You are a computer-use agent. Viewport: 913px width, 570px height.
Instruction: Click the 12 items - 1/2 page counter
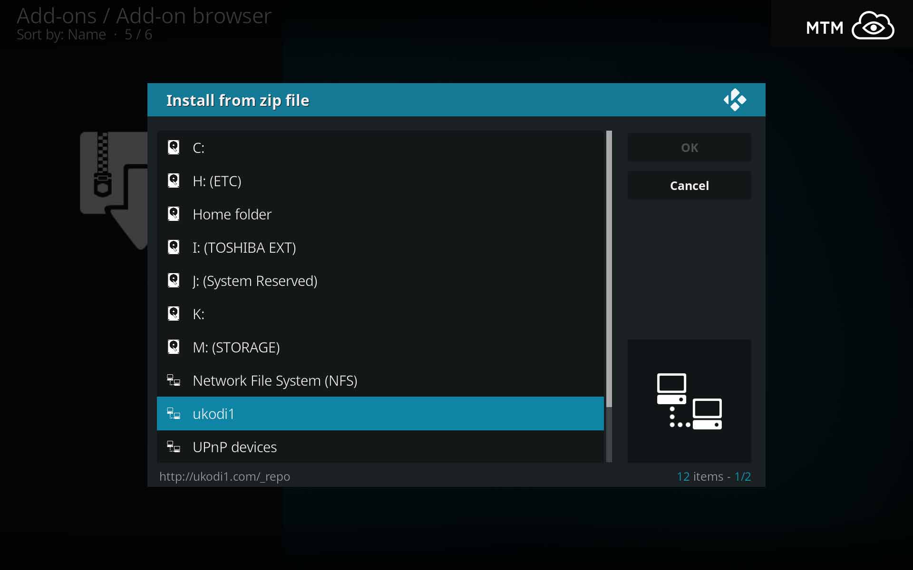714,476
